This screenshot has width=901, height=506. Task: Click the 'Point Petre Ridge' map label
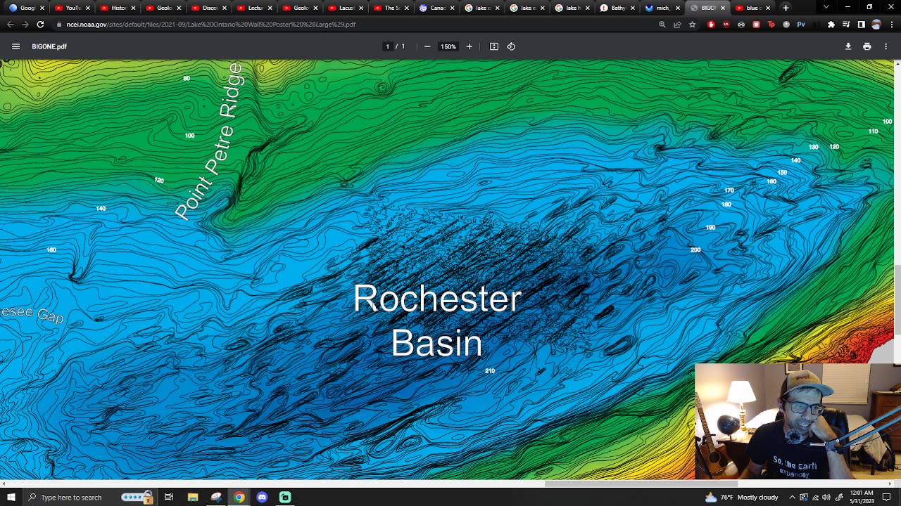pyautogui.click(x=210, y=141)
